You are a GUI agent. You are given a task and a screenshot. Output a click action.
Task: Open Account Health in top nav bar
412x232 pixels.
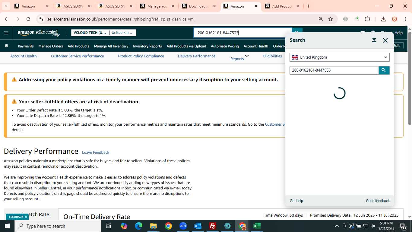point(256,46)
